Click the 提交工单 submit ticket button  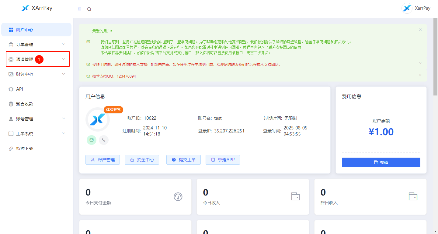[183, 160]
